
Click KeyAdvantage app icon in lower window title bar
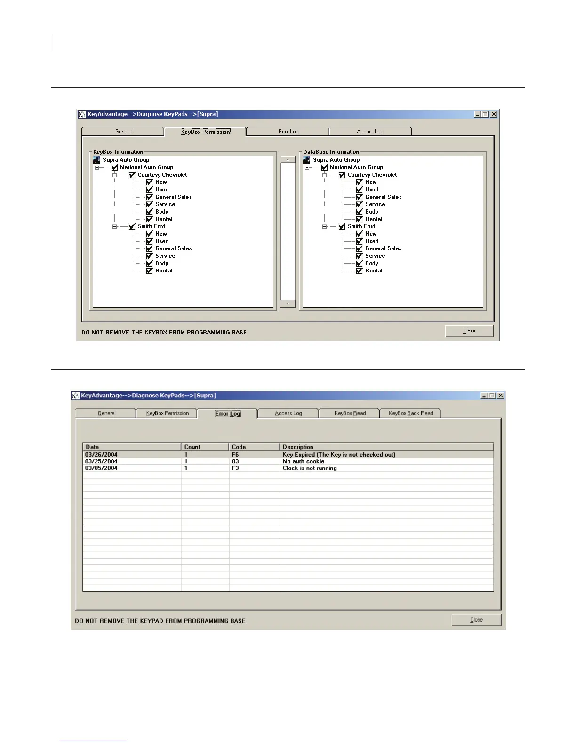(76, 396)
